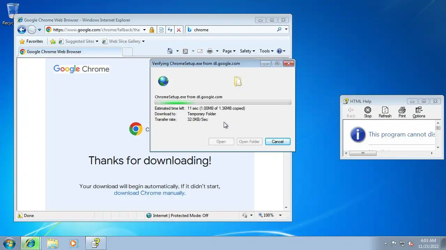This screenshot has height=250, width=446.
Task: Click IE vertical scrollbar down arrow
Action: coord(286,207)
